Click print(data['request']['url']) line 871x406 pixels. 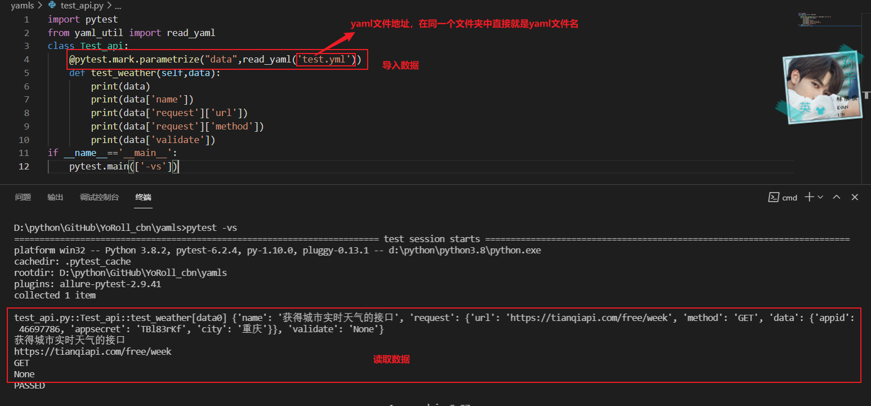tap(169, 113)
